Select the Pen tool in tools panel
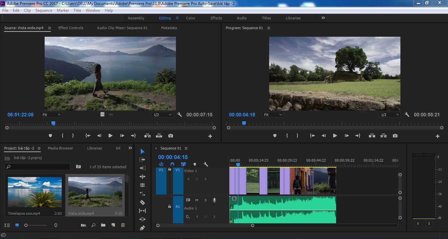Viewport: 448px width, 239px height. click(x=142, y=228)
